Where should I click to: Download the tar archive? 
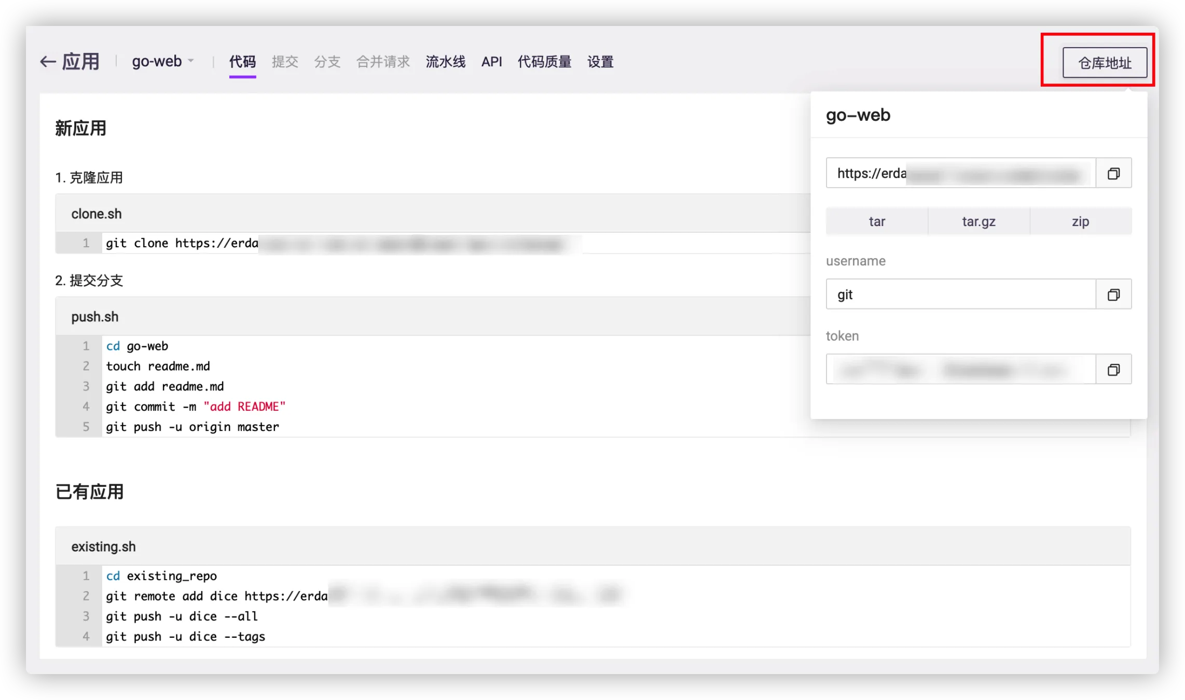(x=877, y=221)
